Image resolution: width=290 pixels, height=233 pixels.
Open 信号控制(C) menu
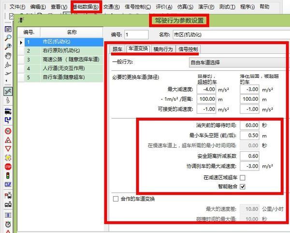tap(138, 7)
